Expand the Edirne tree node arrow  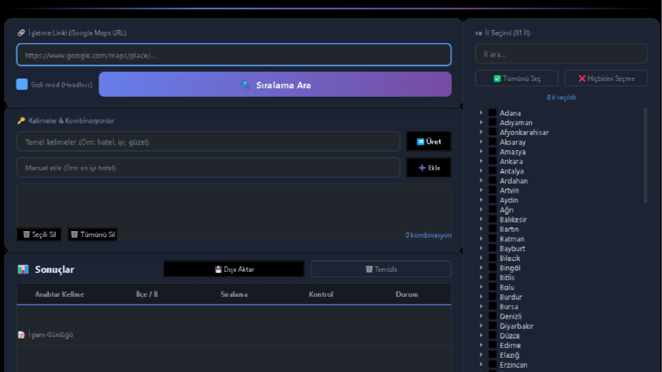[x=481, y=345]
